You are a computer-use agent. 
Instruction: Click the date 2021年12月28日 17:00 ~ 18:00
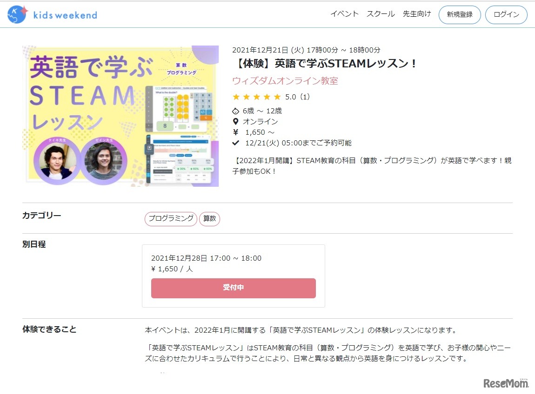point(206,258)
